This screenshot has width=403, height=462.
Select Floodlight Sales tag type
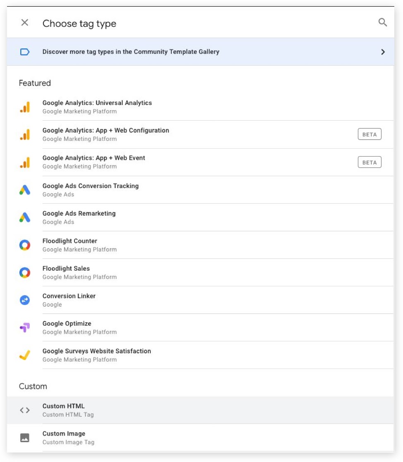pyautogui.click(x=201, y=273)
